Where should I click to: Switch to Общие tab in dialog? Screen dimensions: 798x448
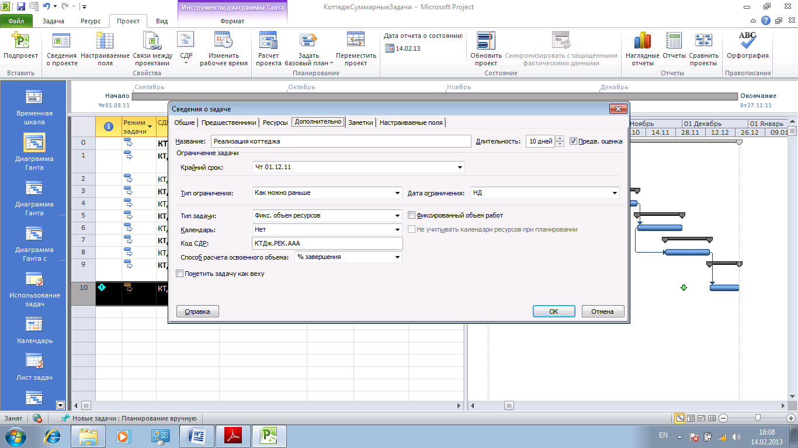[184, 123]
